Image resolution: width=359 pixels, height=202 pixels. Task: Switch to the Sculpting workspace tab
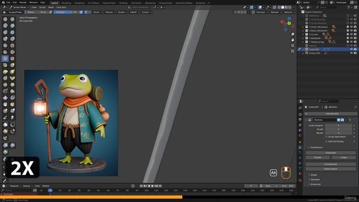[x=79, y=3]
